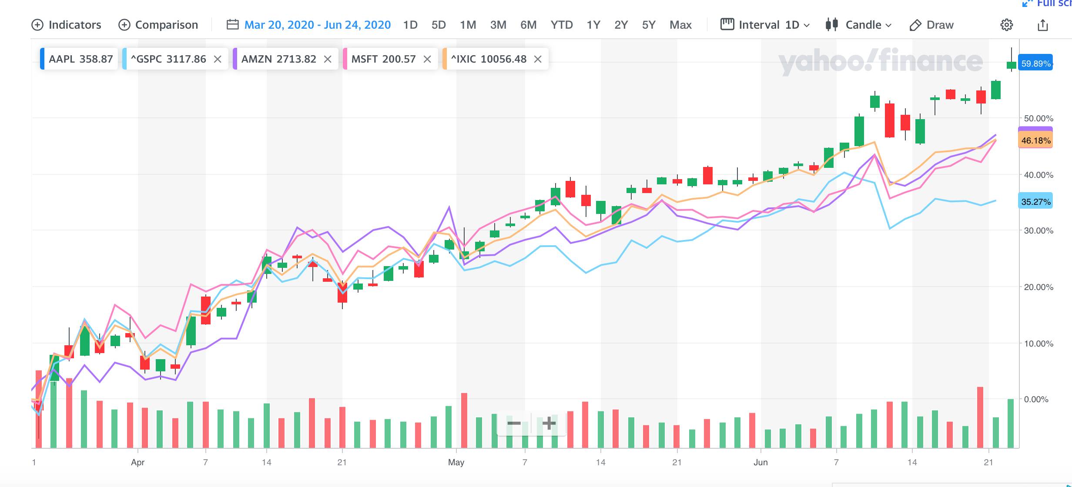Click the AAPL 358.87 legend label

[x=81, y=59]
